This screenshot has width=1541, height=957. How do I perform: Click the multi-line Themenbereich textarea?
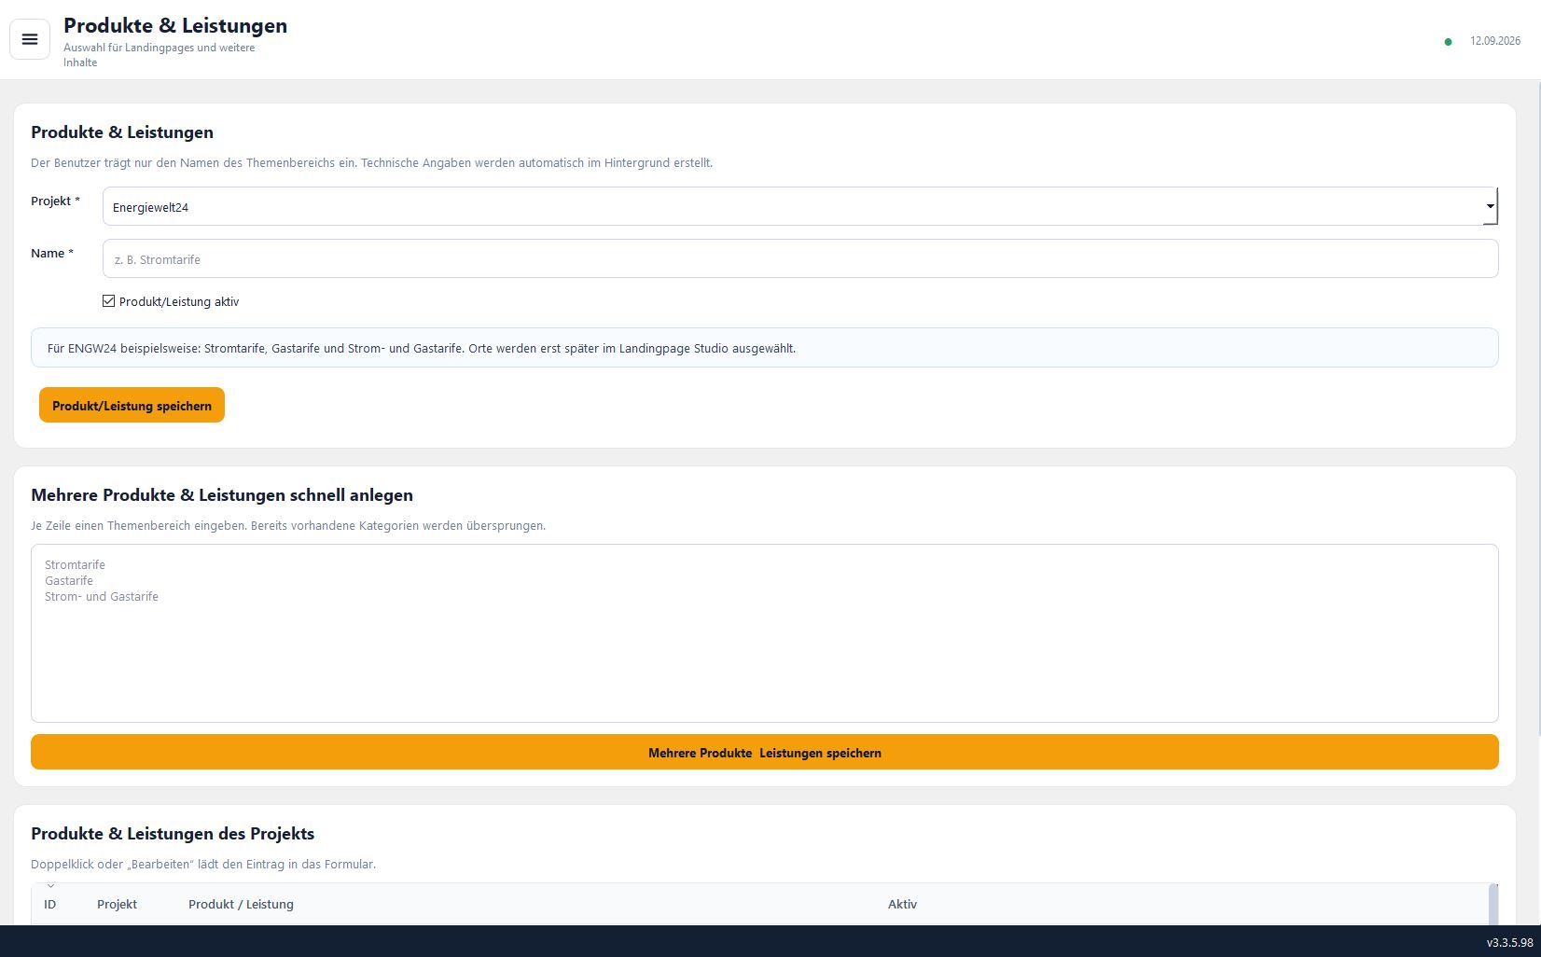point(765,633)
